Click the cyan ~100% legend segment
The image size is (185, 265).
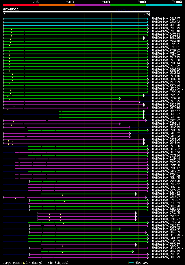point(164,5)
